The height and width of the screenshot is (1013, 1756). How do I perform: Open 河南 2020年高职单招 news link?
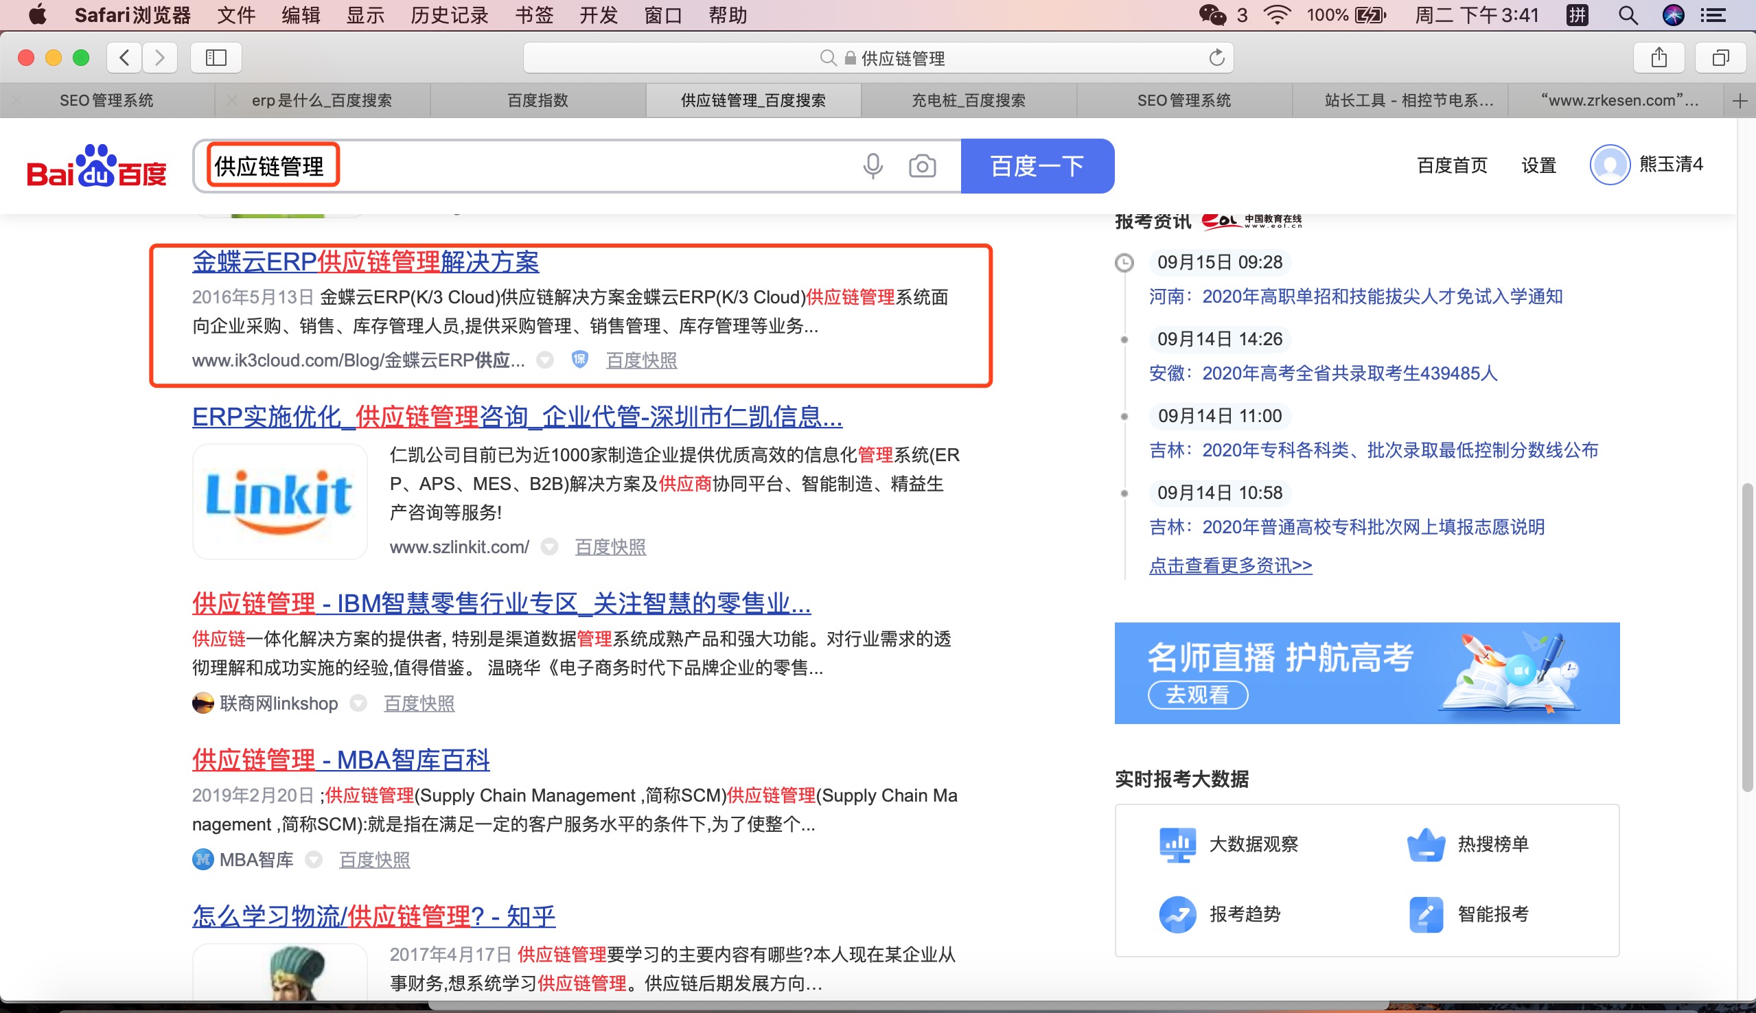1355,297
